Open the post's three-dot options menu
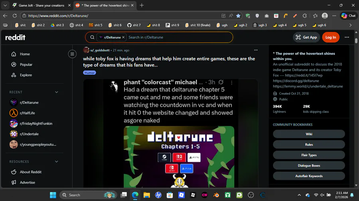This screenshot has height=201, width=359. click(x=256, y=50)
